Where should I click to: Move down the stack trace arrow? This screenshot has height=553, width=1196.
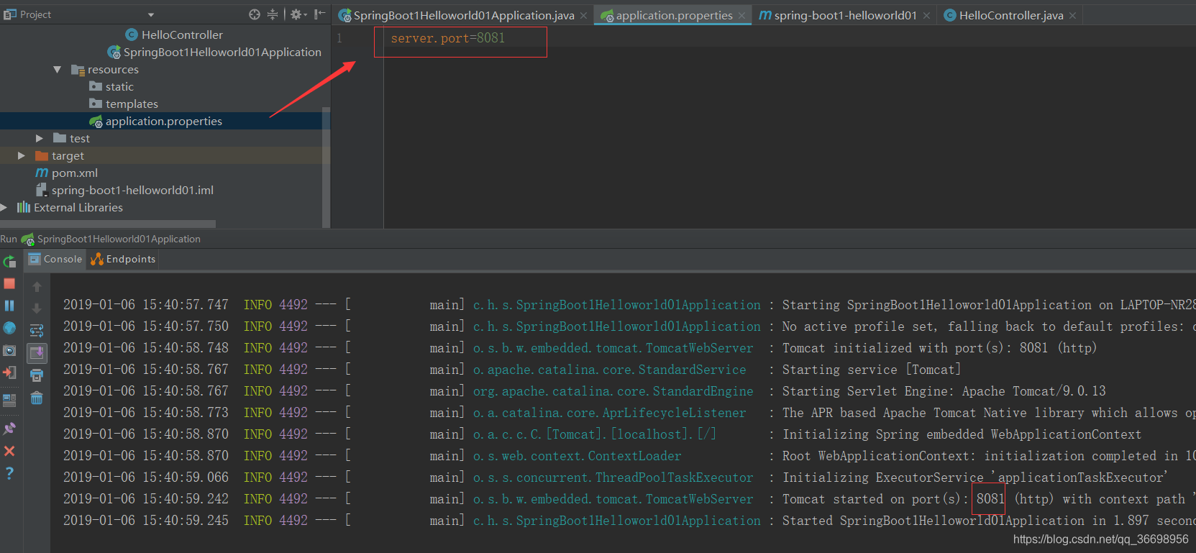tap(37, 309)
